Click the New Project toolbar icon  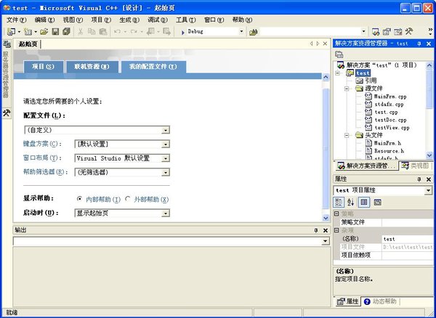click(12, 32)
